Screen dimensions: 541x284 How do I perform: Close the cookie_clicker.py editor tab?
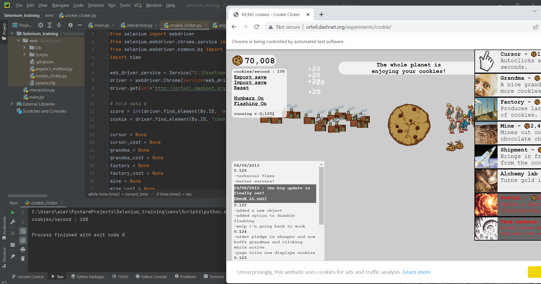[205, 25]
